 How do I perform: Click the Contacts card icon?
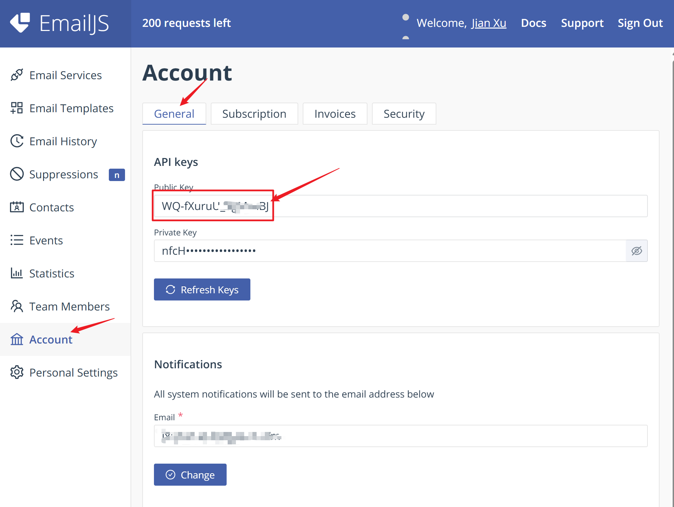17,207
